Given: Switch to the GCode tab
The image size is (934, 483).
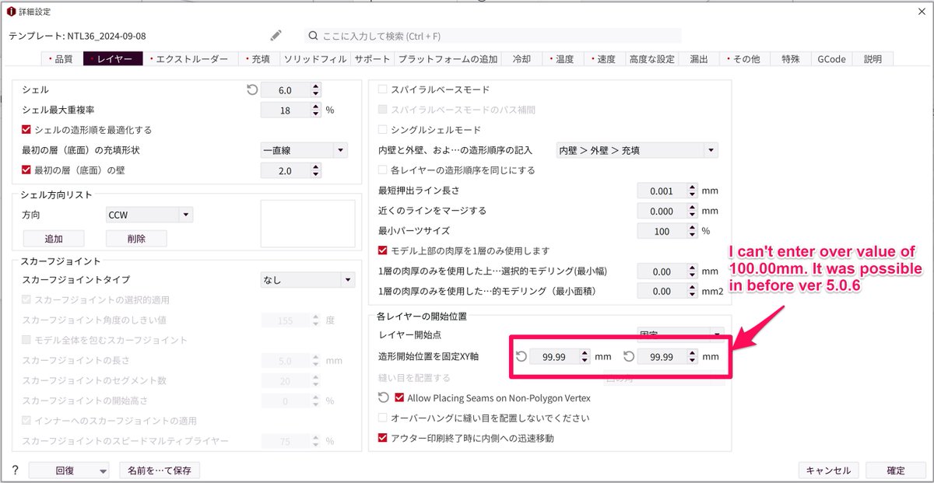Looking at the screenshot, I should [831, 59].
